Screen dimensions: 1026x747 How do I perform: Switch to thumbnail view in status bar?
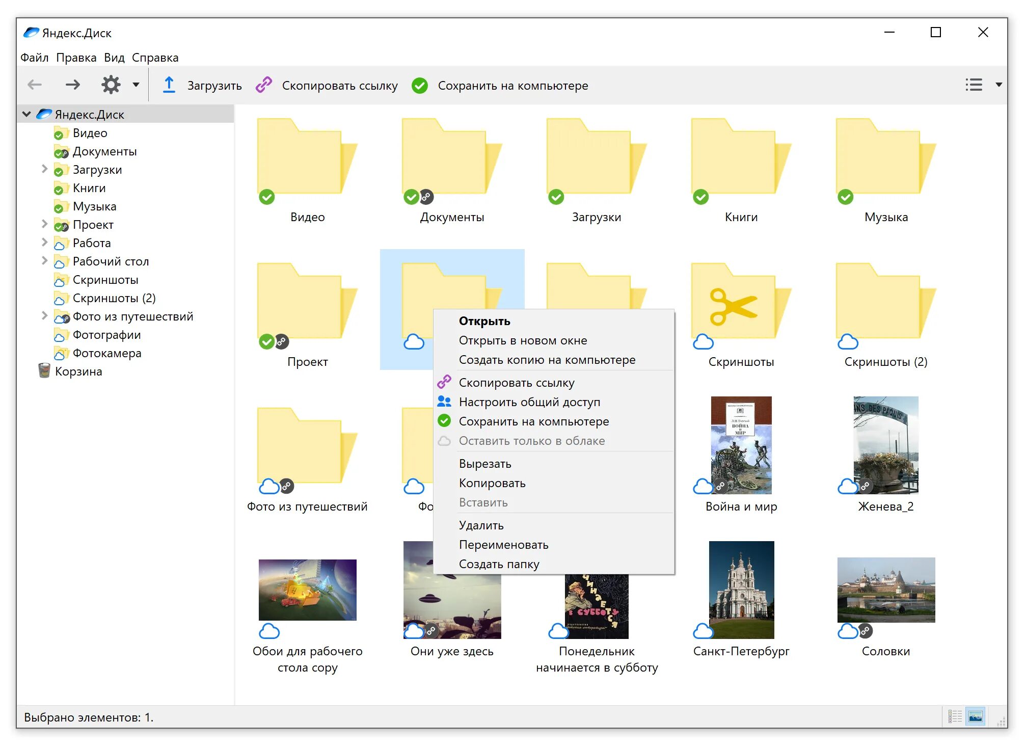coord(976,716)
